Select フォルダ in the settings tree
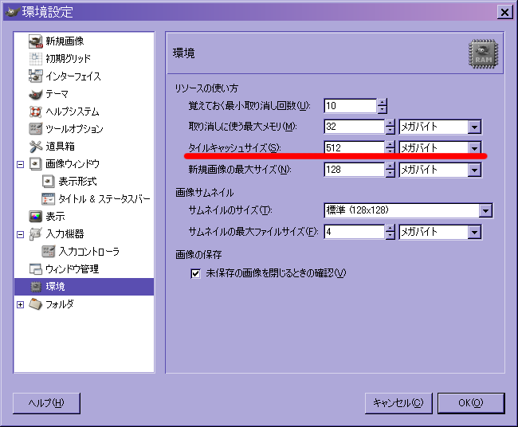Viewport: 518px width, 427px height. click(60, 304)
